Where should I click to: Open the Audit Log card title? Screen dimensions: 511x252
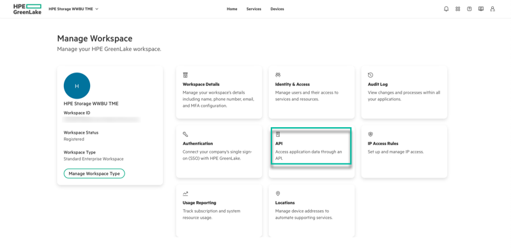(x=378, y=85)
